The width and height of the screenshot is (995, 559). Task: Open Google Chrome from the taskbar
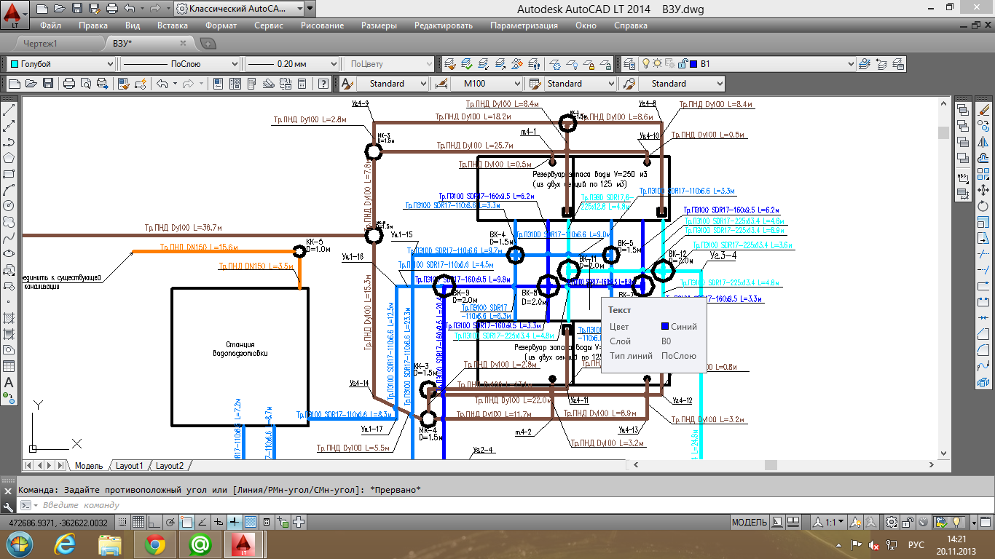point(154,544)
